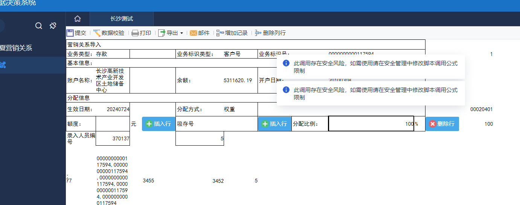Click the 决策系统 title in header
The image size is (520, 205).
point(18,3)
